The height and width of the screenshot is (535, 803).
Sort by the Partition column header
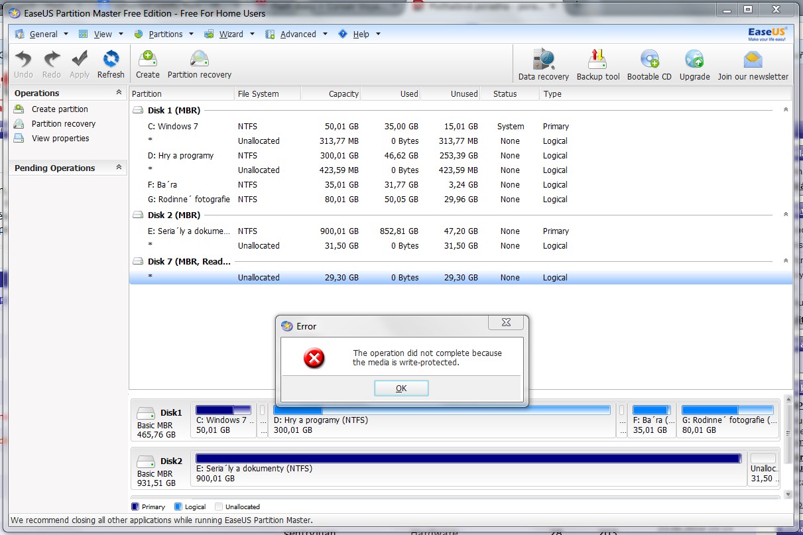pyautogui.click(x=182, y=93)
